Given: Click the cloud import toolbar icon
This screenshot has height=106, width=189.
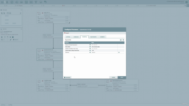Looking at the screenshot, I should tap(41, 2).
